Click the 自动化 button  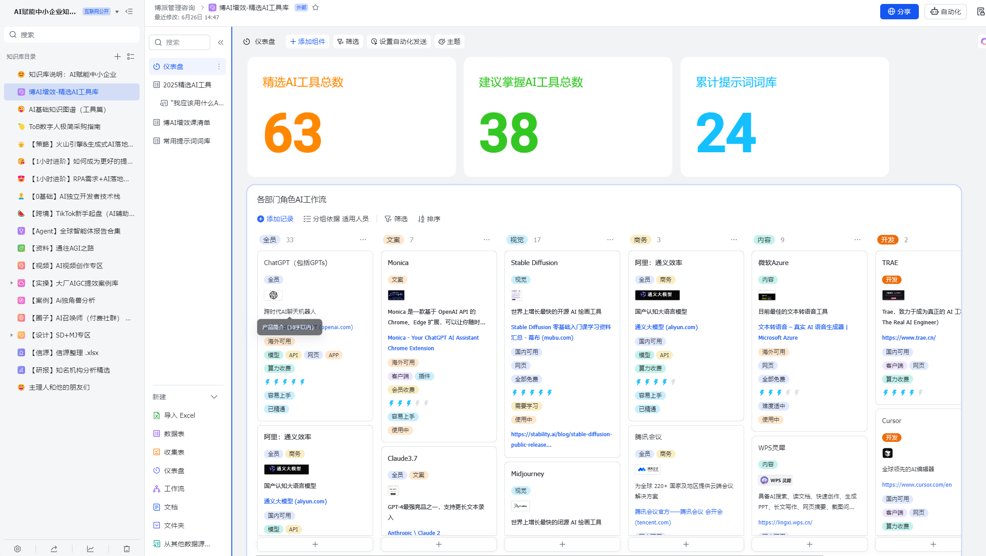[946, 12]
